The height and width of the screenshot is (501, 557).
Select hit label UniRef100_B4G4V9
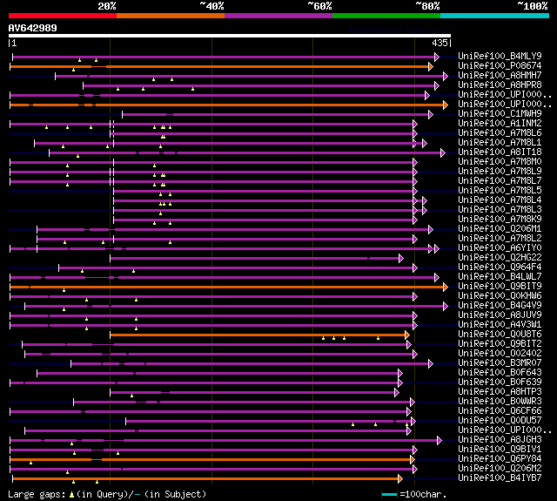[500, 306]
